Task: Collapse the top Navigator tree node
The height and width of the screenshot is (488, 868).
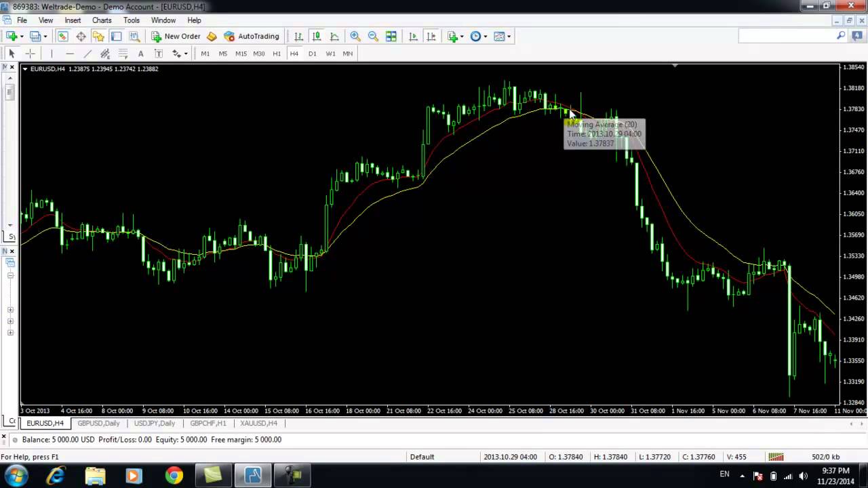Action: point(10,275)
